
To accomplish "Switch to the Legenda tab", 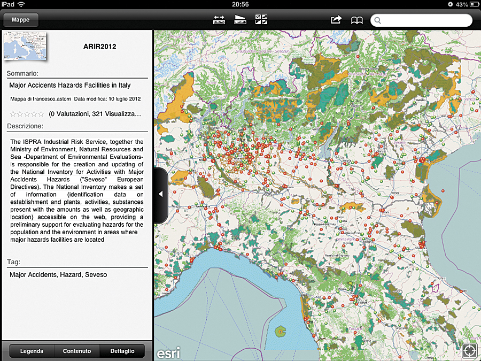I will tap(32, 351).
